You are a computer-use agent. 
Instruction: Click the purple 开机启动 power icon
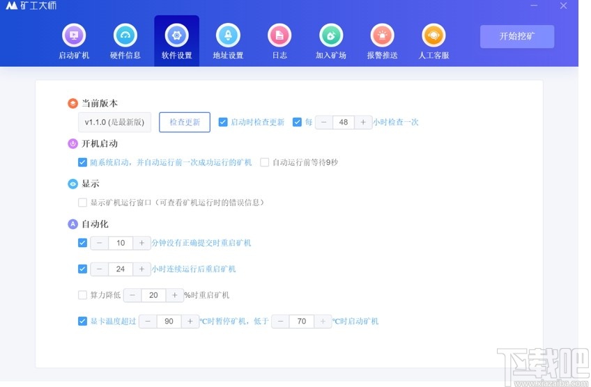tap(72, 143)
